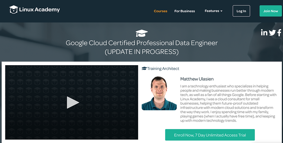Expand the Features dropdown menu

(213, 11)
